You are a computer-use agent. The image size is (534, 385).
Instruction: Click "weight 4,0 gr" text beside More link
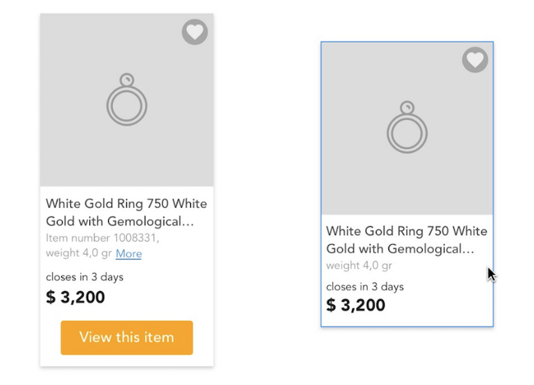point(79,254)
